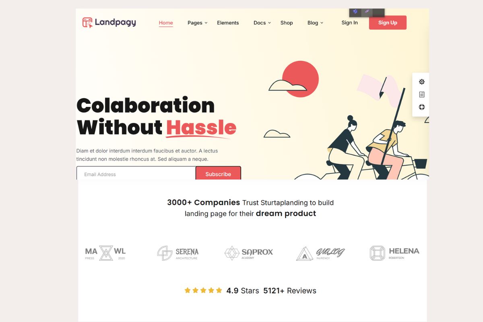
Task: Click the Sign Up button
Action: 388,23
